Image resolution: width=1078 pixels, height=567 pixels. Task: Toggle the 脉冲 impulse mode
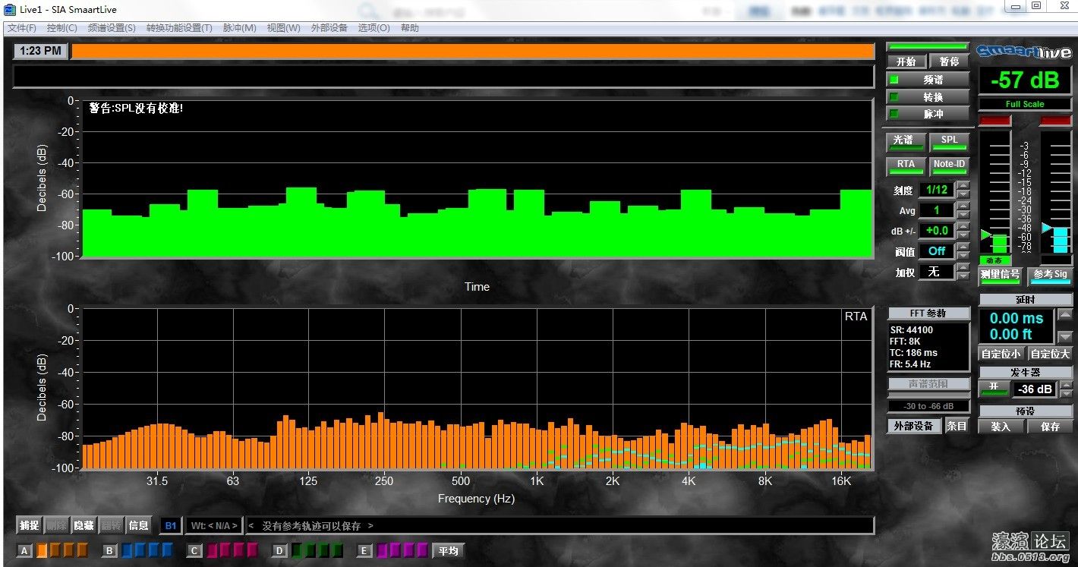(928, 114)
